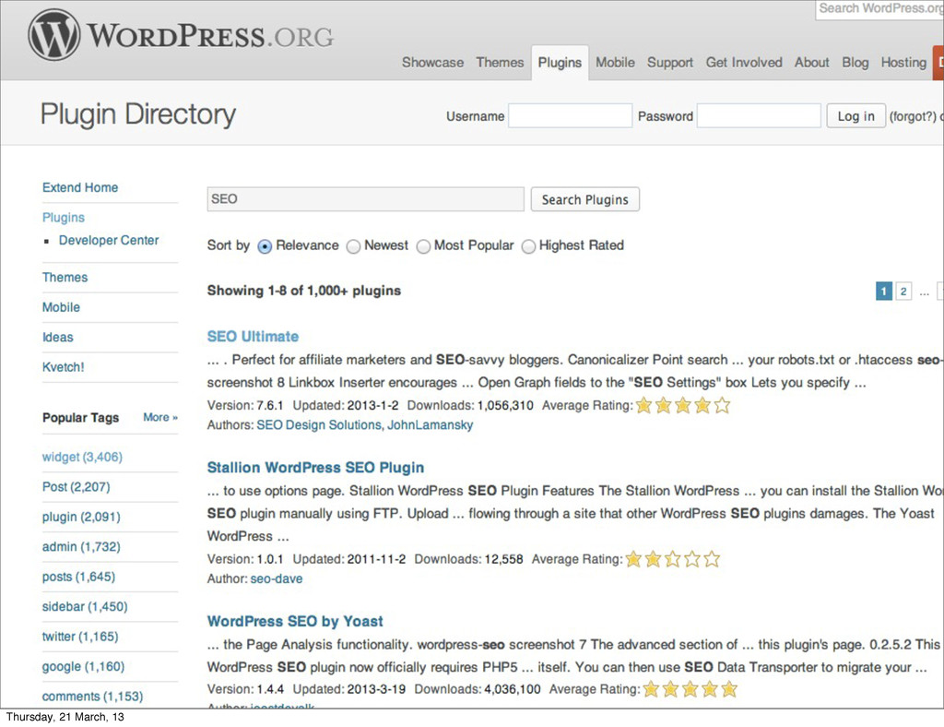
Task: Select the Newest sort radio button
Action: pos(353,246)
